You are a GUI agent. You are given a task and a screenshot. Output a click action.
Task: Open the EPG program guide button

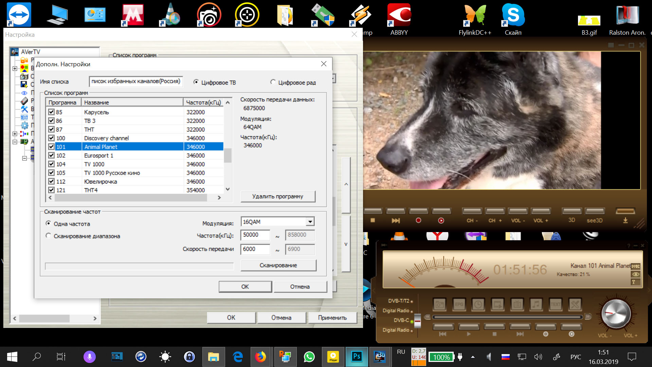459,304
